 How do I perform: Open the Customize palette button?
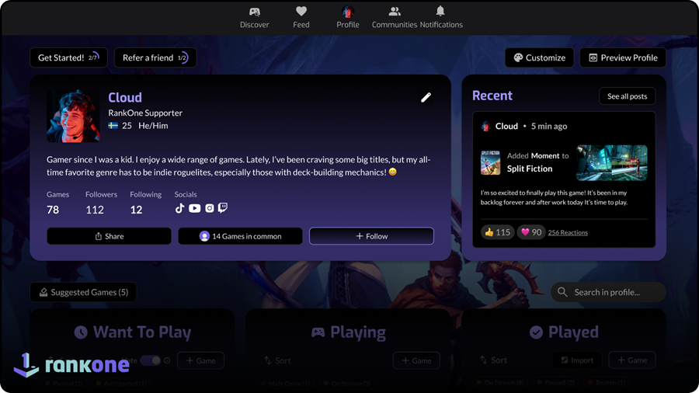coord(539,57)
